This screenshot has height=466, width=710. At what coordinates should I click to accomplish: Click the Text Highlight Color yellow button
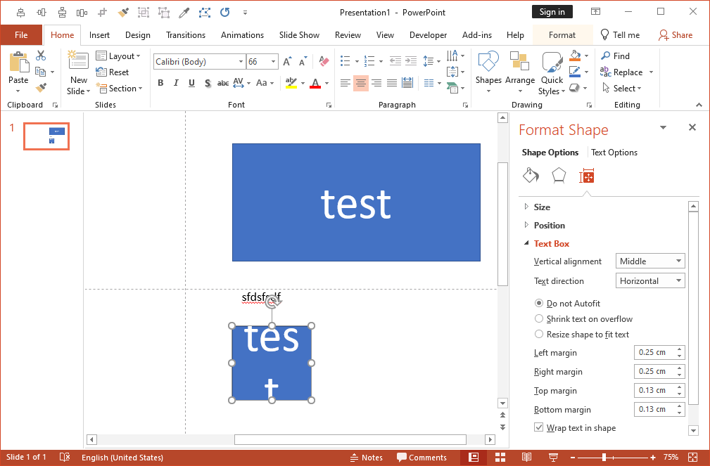(291, 83)
